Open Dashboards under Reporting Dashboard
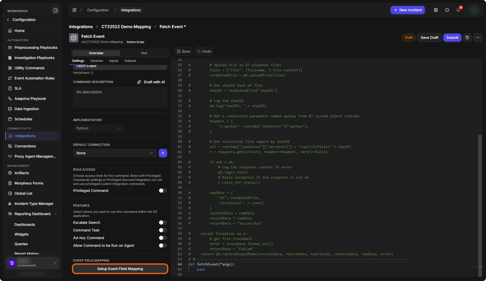 pos(25,225)
